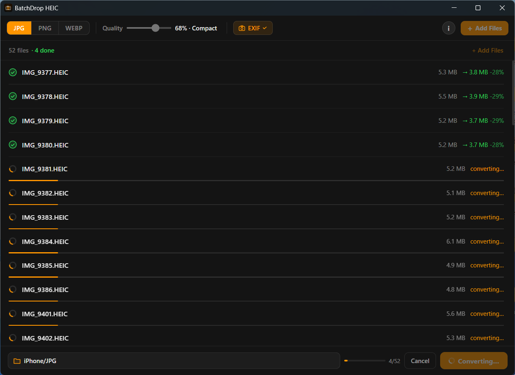Click the folder icon in the output path field

pos(17,361)
